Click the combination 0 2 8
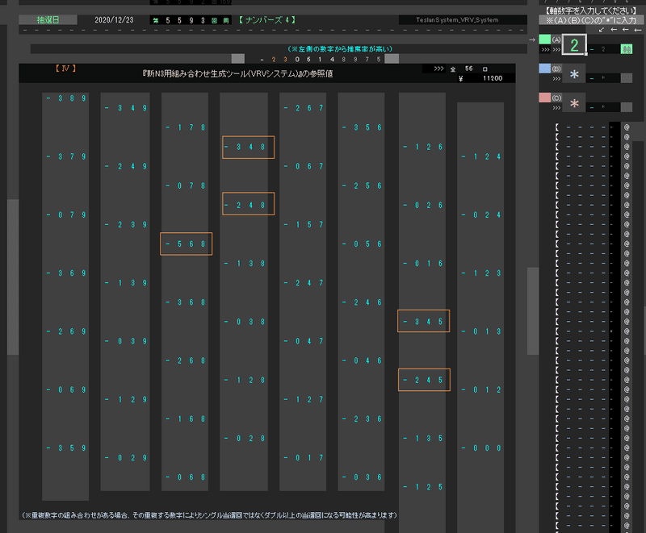This screenshot has height=533, width=646. [x=245, y=439]
